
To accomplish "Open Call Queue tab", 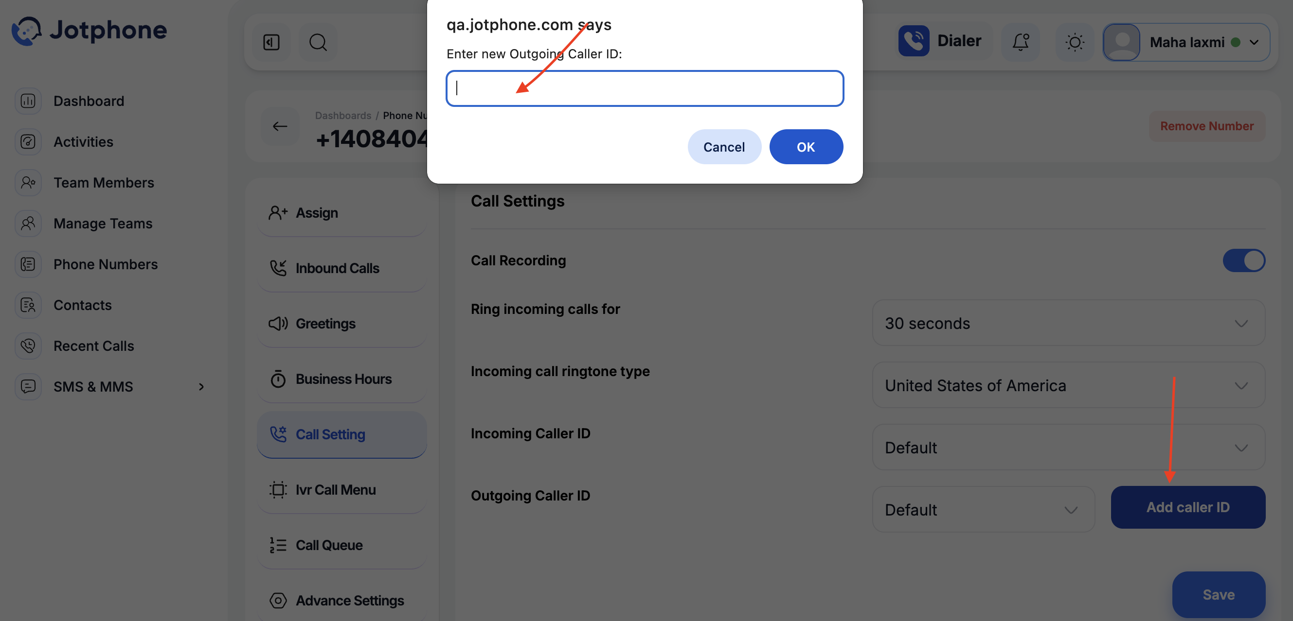I will click(342, 545).
